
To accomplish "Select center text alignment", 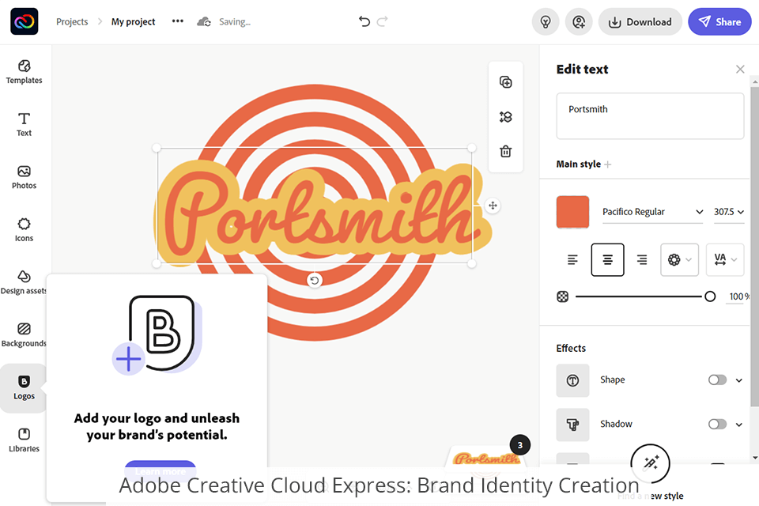I will (x=607, y=260).
